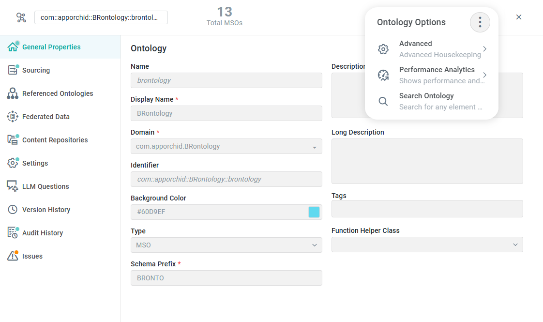Open the Domain dropdown

pos(226,146)
